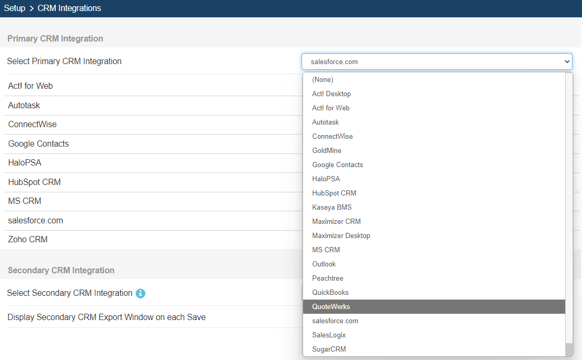This screenshot has width=582, height=360.
Task: Choose GoldMine from the options
Action: [326, 150]
